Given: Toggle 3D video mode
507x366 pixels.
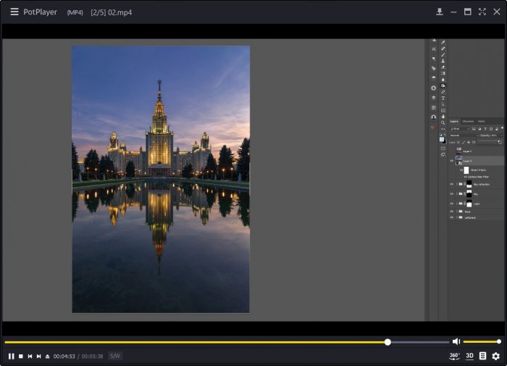Looking at the screenshot, I should (x=469, y=356).
